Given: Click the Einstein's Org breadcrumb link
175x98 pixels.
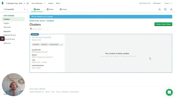Looking at the screenshot, I should pos(37,21).
